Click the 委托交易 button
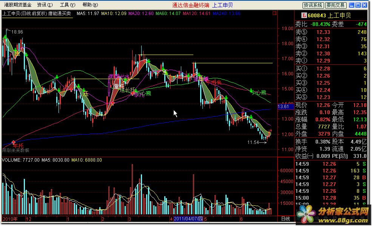Screen dimensions: 372x226 pyautogui.click(x=335, y=5)
